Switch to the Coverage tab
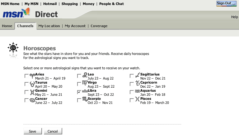 click(x=99, y=26)
